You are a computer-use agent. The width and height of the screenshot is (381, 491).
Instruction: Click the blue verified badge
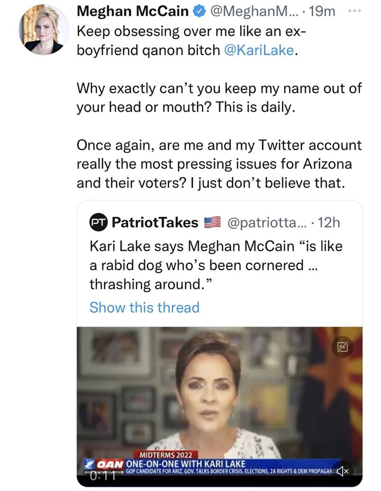[199, 12]
